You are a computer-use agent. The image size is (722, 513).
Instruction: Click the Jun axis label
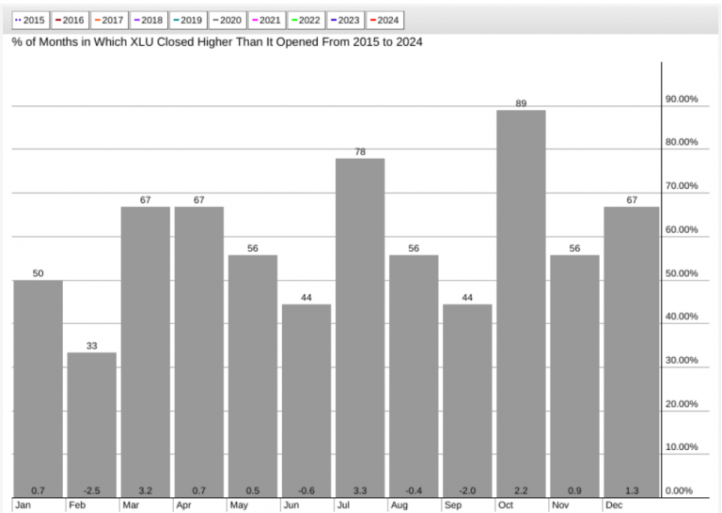click(291, 505)
